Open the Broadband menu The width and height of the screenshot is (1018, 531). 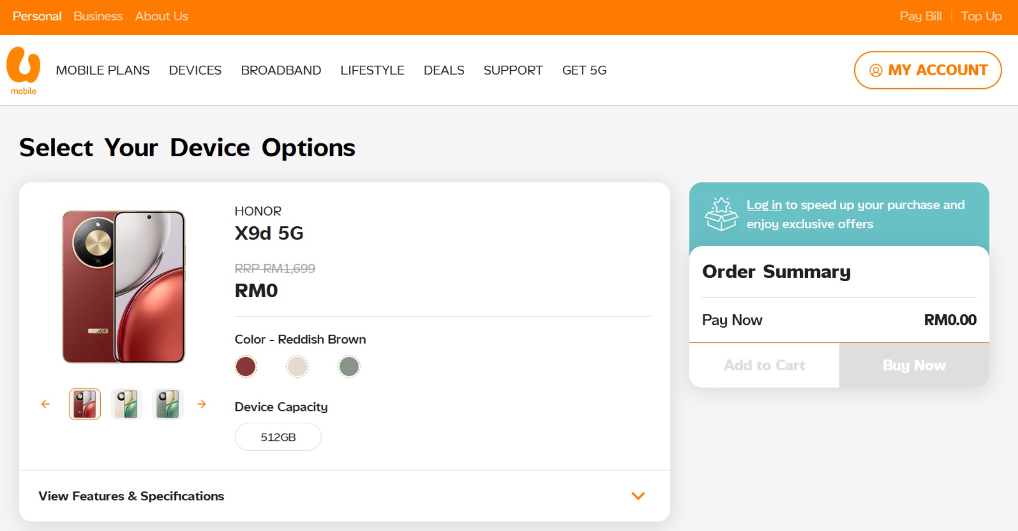[281, 70]
